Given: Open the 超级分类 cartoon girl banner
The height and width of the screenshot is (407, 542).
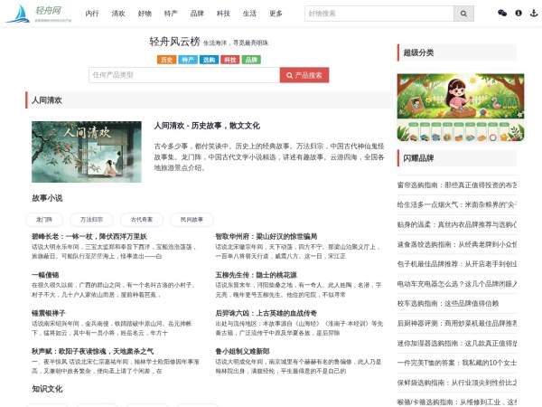Looking at the screenshot, I should click(461, 108).
